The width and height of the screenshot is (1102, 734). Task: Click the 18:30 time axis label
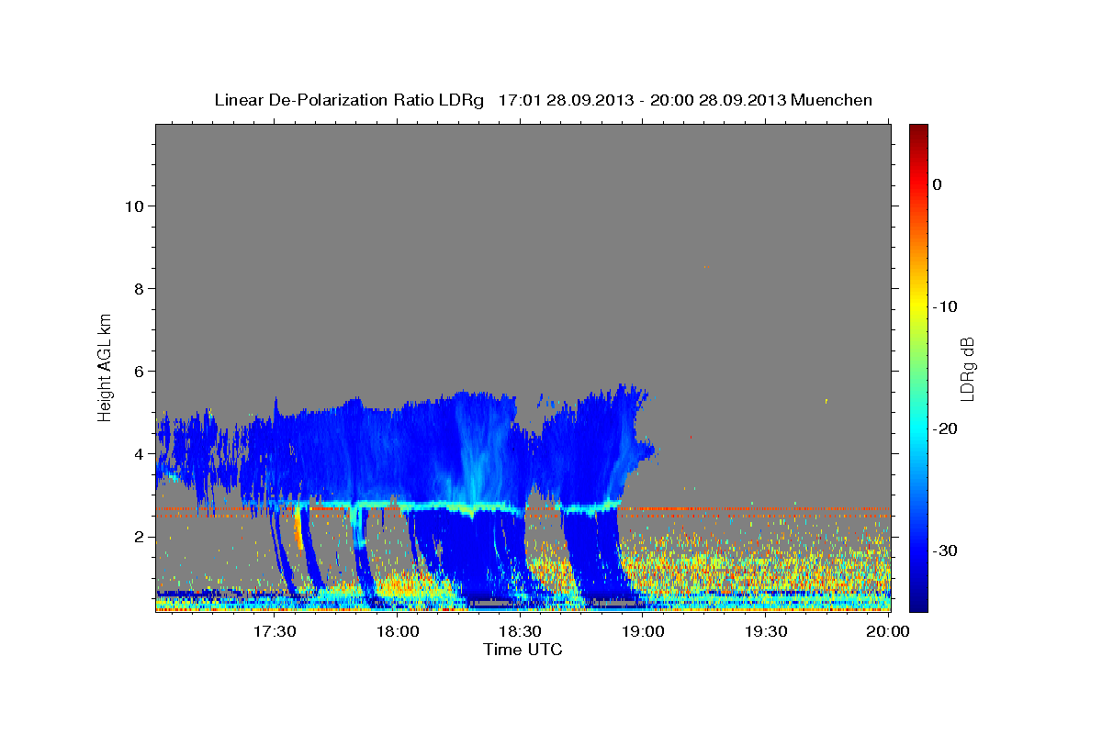coord(520,632)
